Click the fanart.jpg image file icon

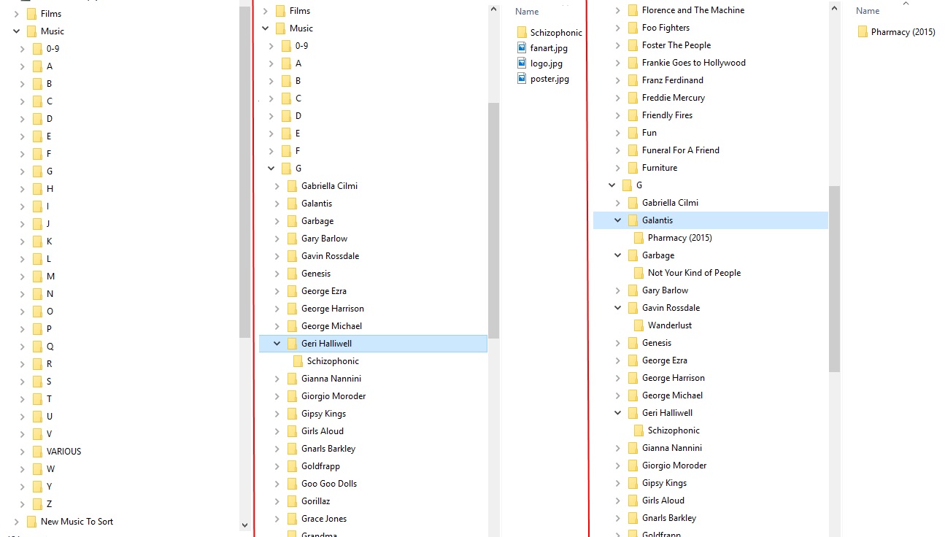pos(521,48)
